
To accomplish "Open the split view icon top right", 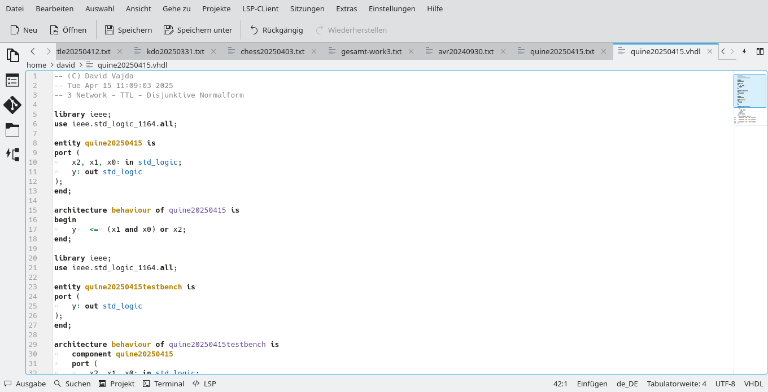I will pos(760,51).
